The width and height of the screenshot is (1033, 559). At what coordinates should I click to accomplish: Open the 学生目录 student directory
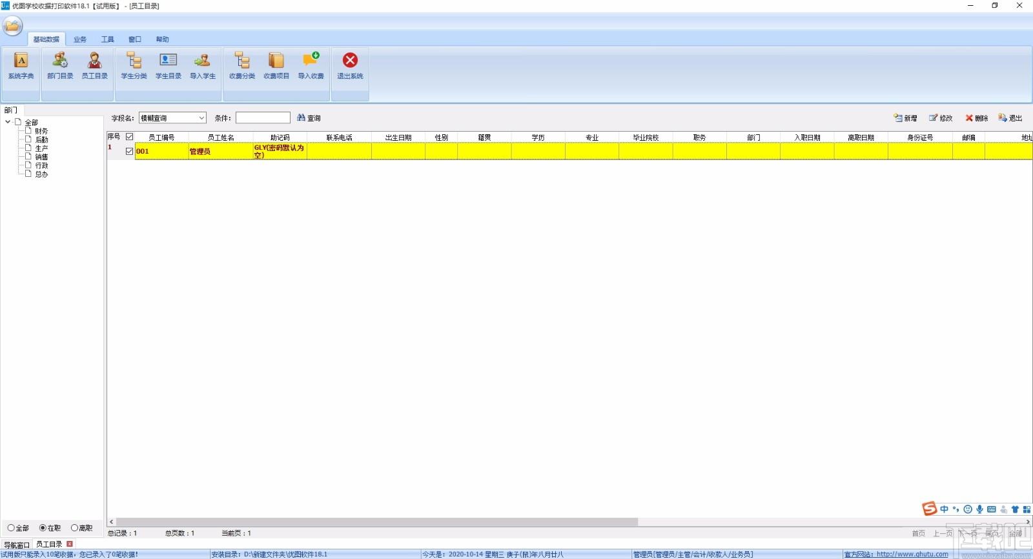[168, 66]
